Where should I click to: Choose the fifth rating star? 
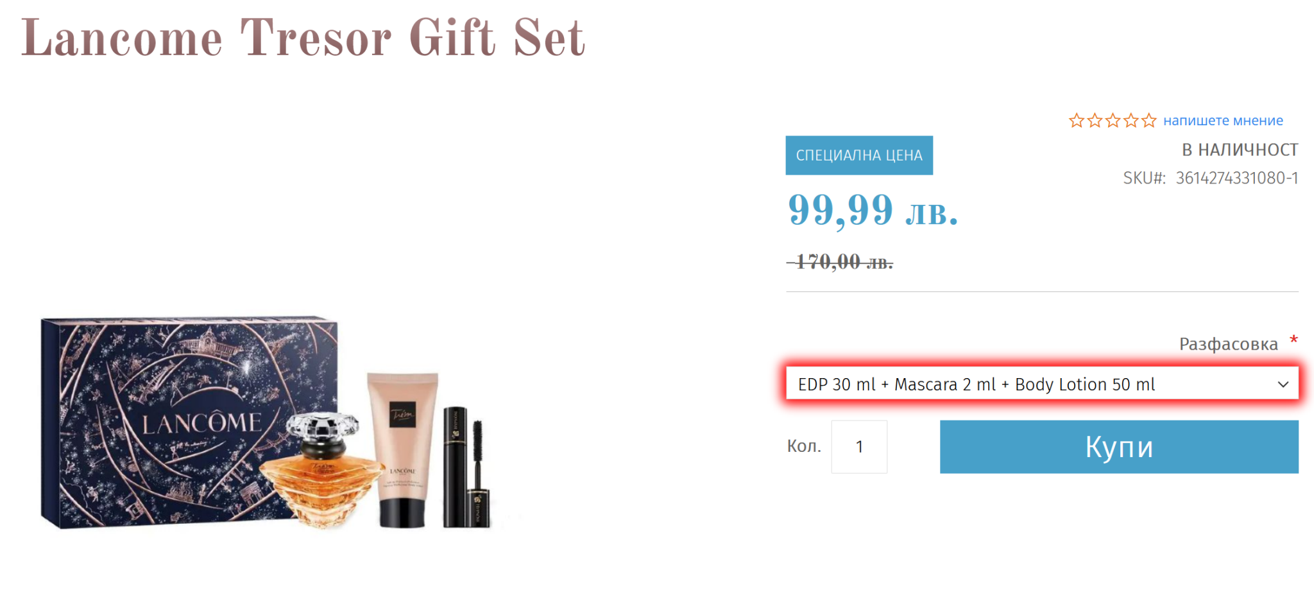click(1148, 120)
